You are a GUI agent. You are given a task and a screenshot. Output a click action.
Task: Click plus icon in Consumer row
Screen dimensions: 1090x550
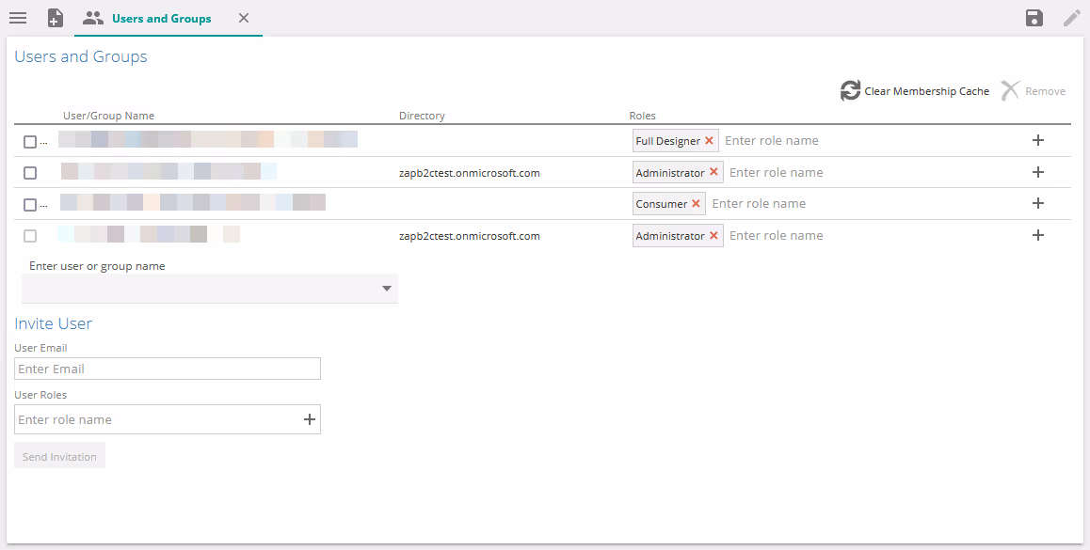[1038, 203]
